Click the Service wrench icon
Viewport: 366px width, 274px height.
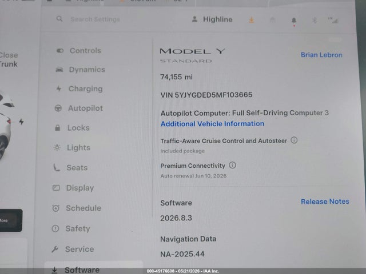[55, 249]
